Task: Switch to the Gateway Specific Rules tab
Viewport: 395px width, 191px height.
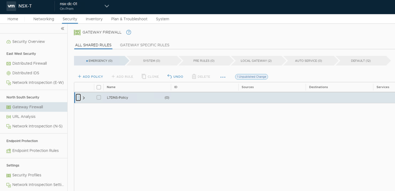Action: pos(145,45)
